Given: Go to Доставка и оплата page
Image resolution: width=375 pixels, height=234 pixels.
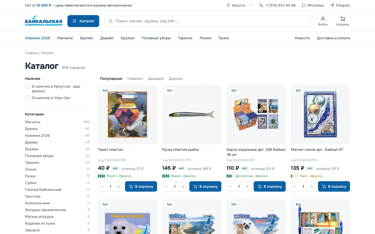Looking at the screenshot, I should click(333, 38).
